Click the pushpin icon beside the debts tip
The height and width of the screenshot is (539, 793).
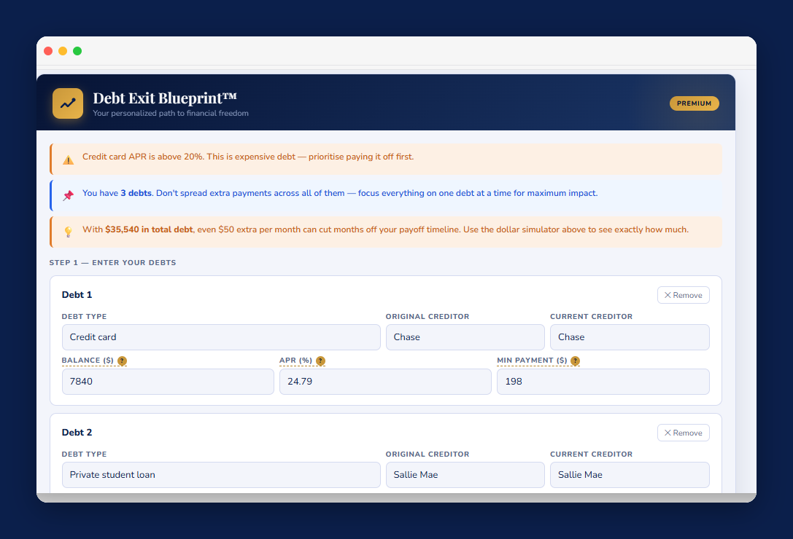tap(68, 193)
